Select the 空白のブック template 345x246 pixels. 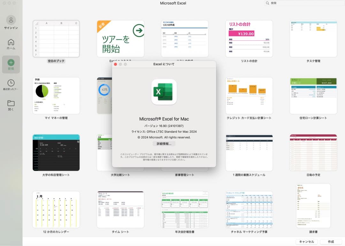(x=56, y=39)
